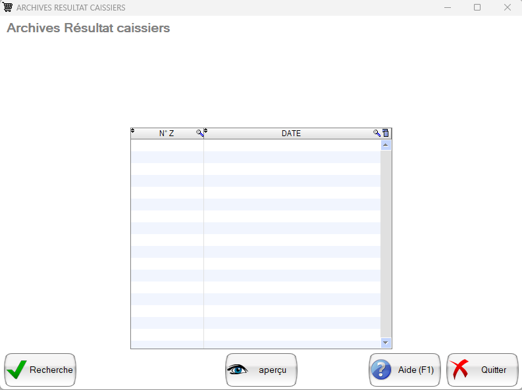The image size is (522, 390).
Task: Click Quitter to exit
Action: (x=482, y=370)
